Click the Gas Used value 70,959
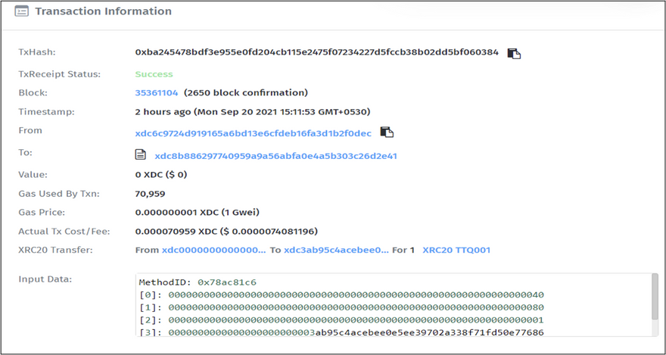666x355 pixels. tap(150, 194)
